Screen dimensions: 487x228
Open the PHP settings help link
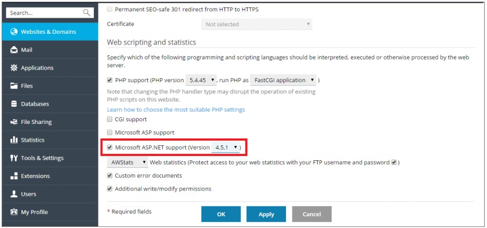pyautogui.click(x=176, y=109)
